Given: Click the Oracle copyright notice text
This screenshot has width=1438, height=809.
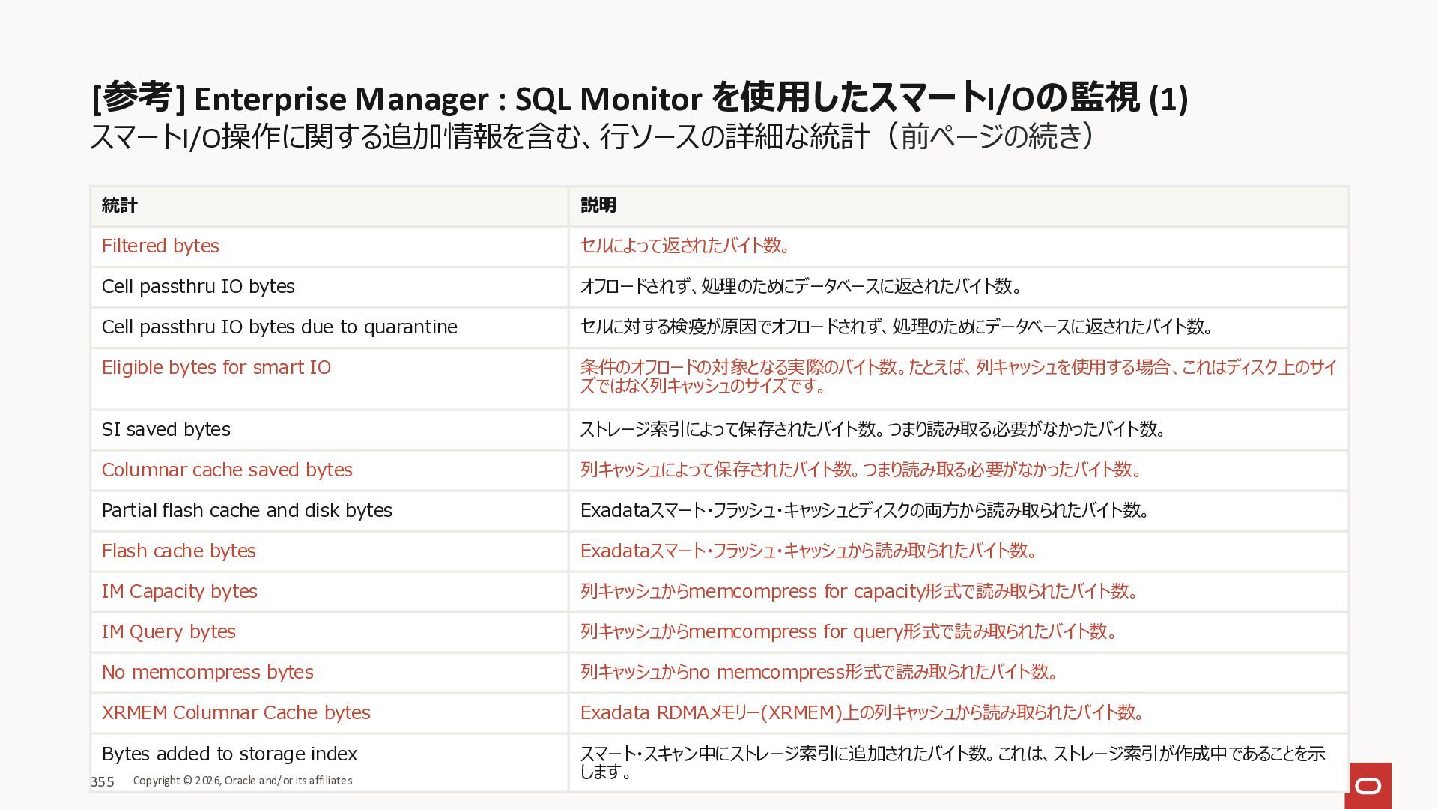Looking at the screenshot, I should [243, 781].
